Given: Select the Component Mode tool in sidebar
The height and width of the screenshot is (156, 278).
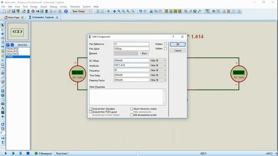Looking at the screenshot, I should pos(3,30).
